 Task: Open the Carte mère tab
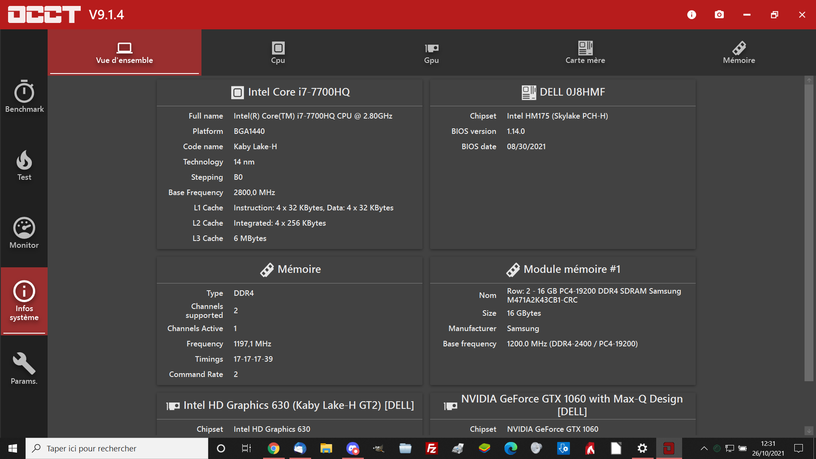[585, 53]
